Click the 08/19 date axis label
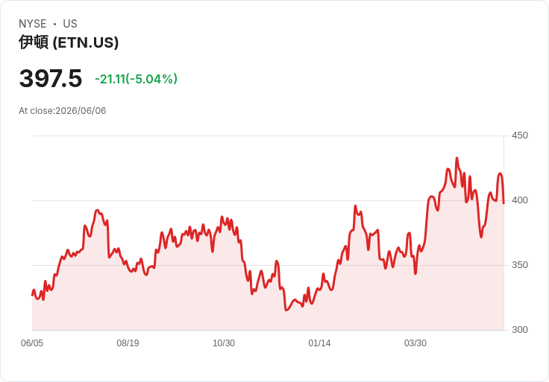Viewport: 549px width, 382px height. [x=128, y=343]
